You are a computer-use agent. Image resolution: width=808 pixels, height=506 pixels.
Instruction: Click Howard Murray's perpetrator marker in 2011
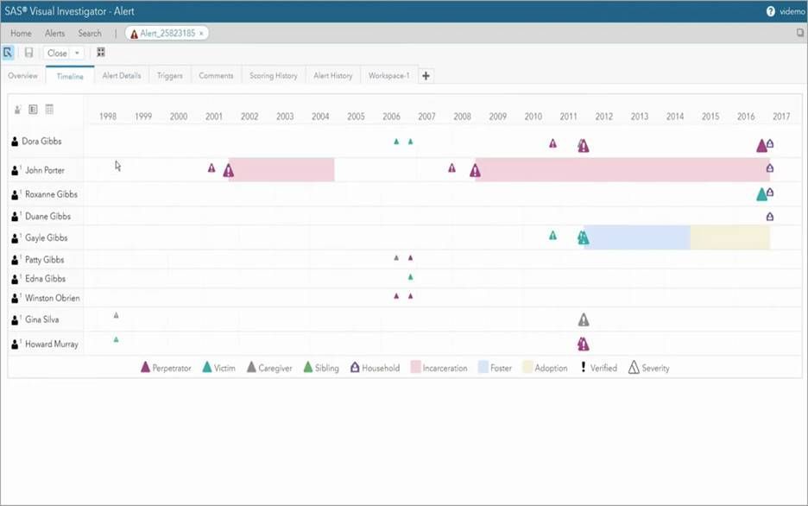[x=584, y=344]
